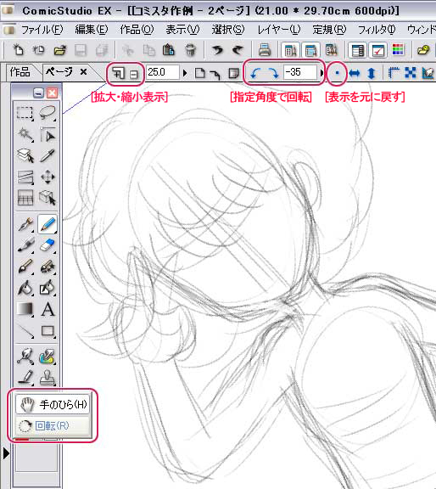The height and width of the screenshot is (489, 436).
Task: Click the Zoom In view icon
Action: coord(118,74)
